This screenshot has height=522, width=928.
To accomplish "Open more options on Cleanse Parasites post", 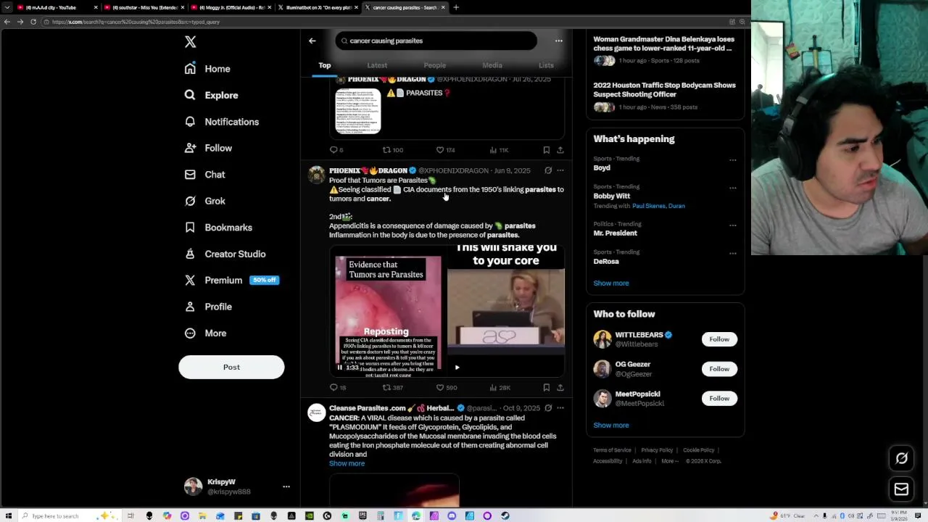I will point(560,408).
